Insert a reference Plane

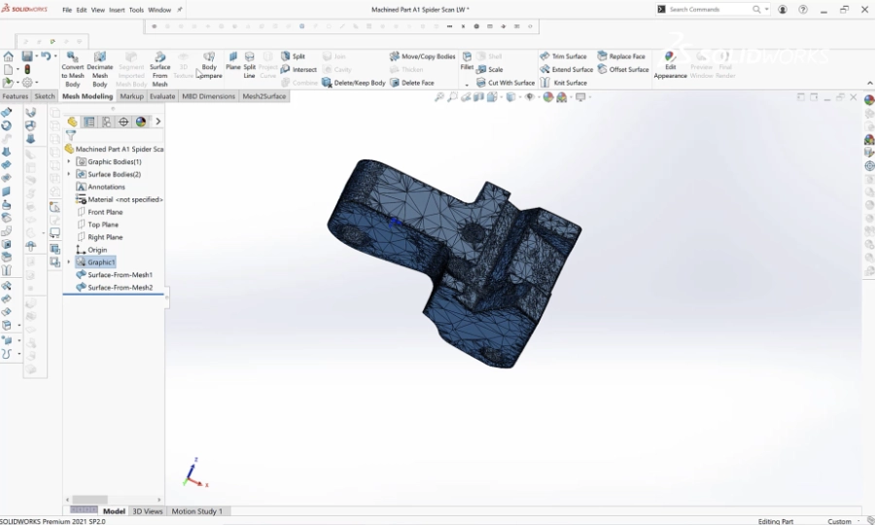tap(233, 61)
